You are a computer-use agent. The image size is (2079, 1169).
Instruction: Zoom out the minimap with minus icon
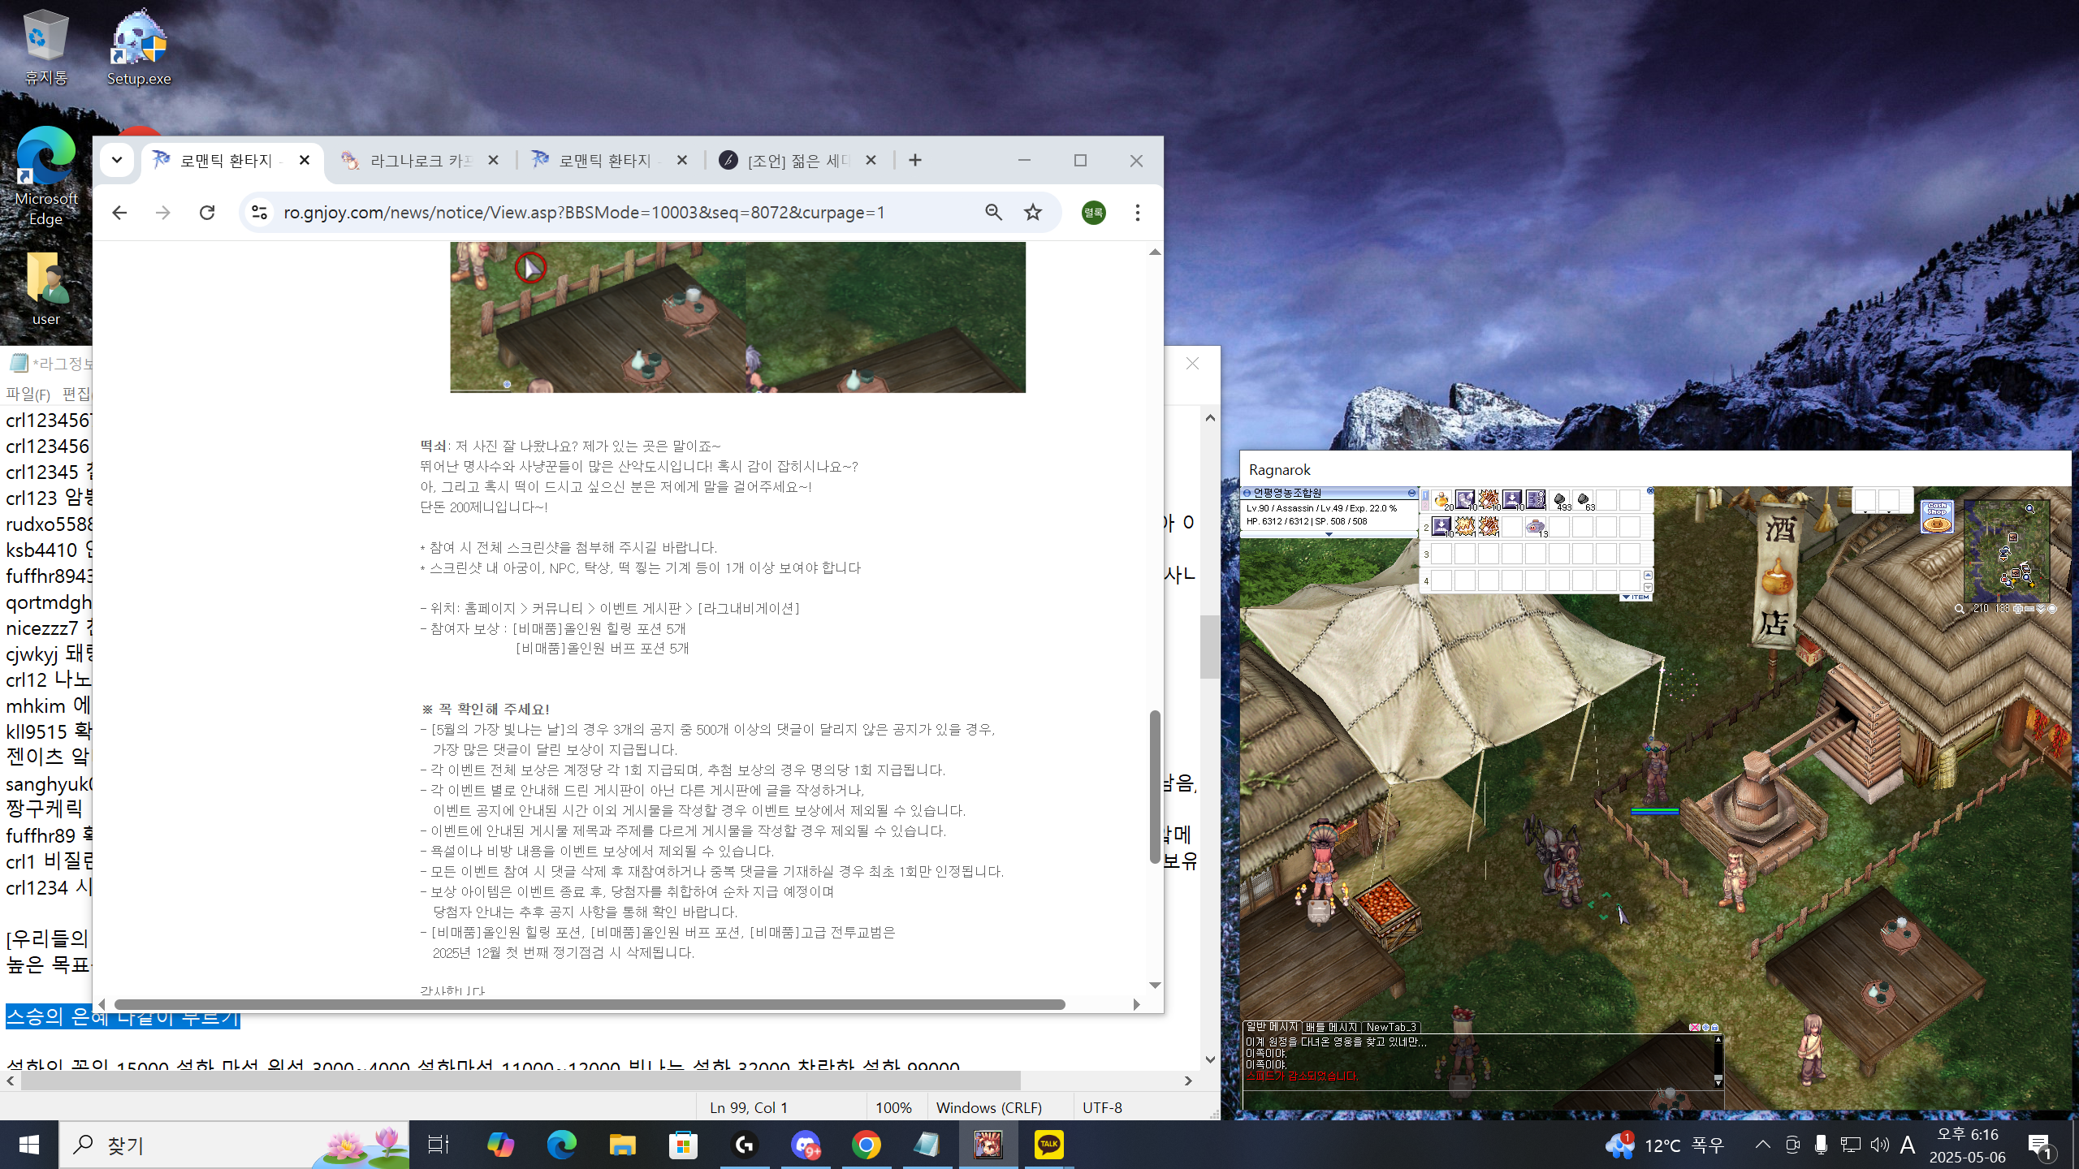click(2029, 609)
